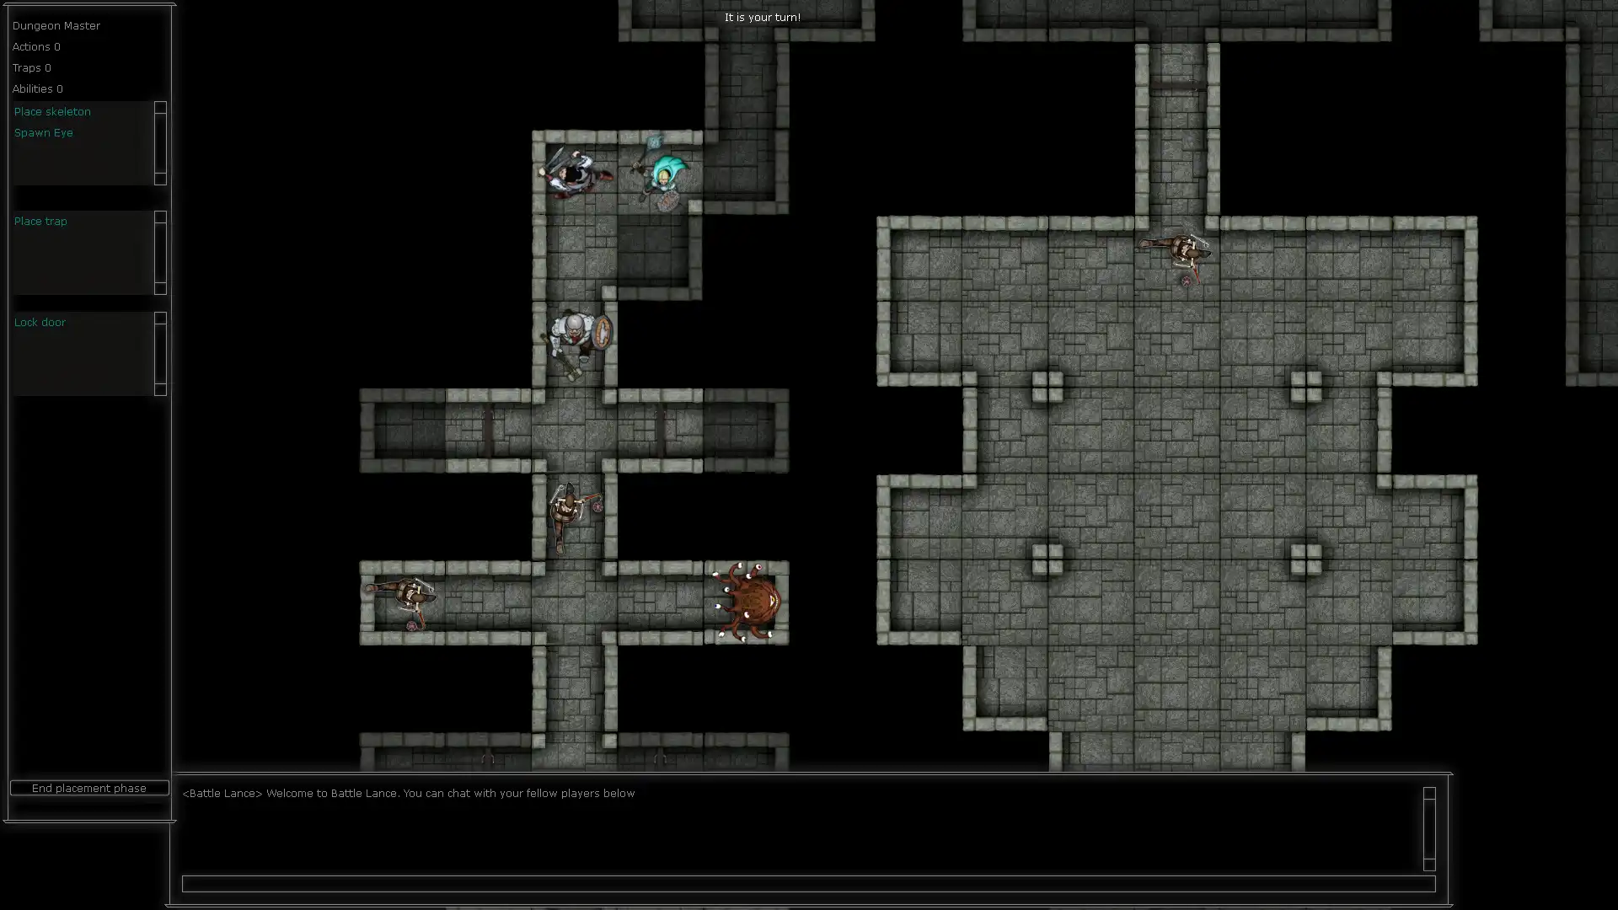Image resolution: width=1618 pixels, height=910 pixels.
Task: Open the Dungeon Master menu
Action: coord(56,24)
